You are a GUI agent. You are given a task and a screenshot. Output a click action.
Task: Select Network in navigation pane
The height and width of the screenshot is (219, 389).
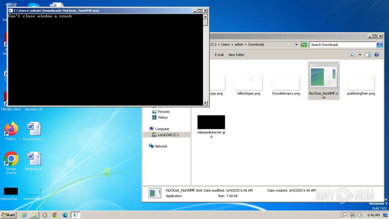point(158,146)
